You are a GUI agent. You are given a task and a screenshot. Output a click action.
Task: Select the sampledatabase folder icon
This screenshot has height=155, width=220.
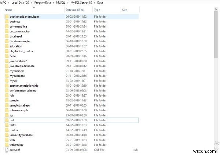(7, 105)
